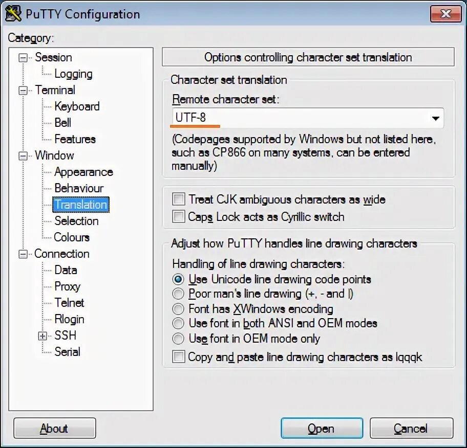This screenshot has width=467, height=448.
Task: Collapse the Window tree node
Action: (23, 156)
